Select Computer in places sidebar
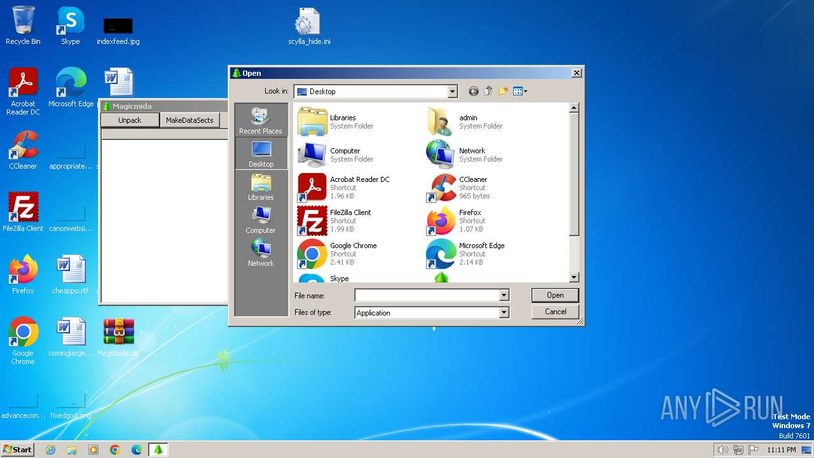Image resolution: width=814 pixels, height=458 pixels. pos(261,219)
